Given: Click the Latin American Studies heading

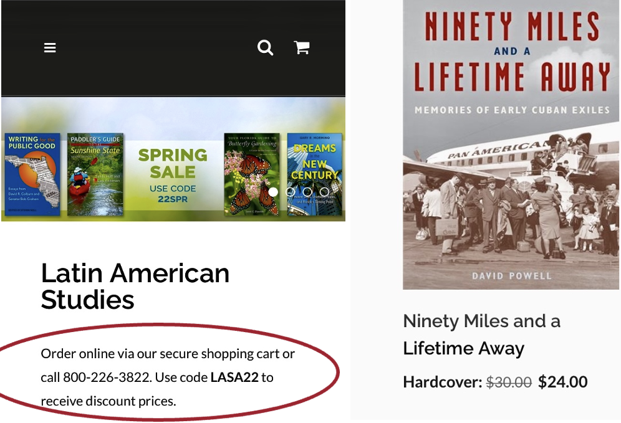Looking at the screenshot, I should coord(135,286).
